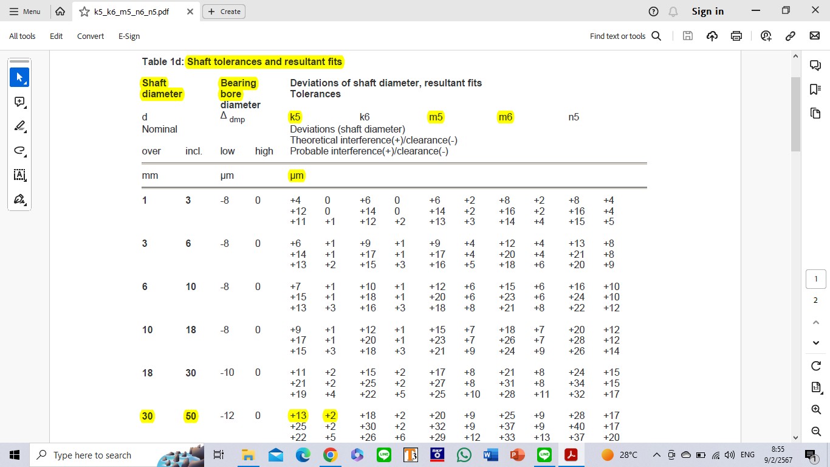Click the Sign in link

coord(707,12)
